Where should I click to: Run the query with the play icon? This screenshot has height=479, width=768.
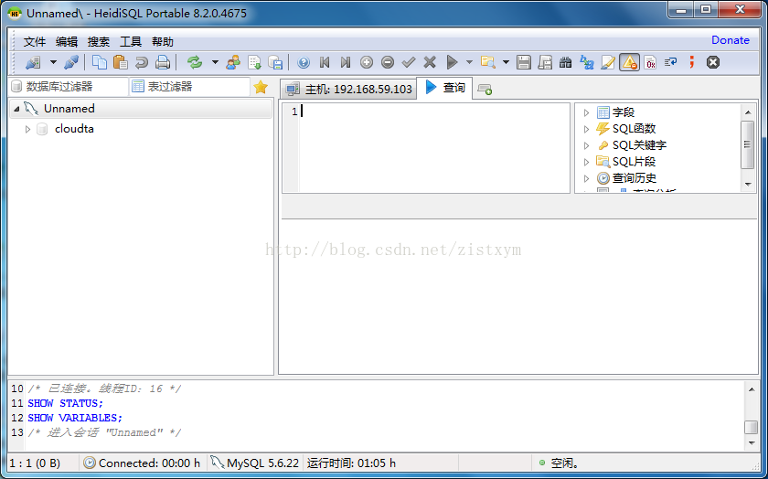pos(452,62)
